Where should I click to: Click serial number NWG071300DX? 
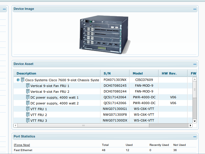click(x=115, y=120)
